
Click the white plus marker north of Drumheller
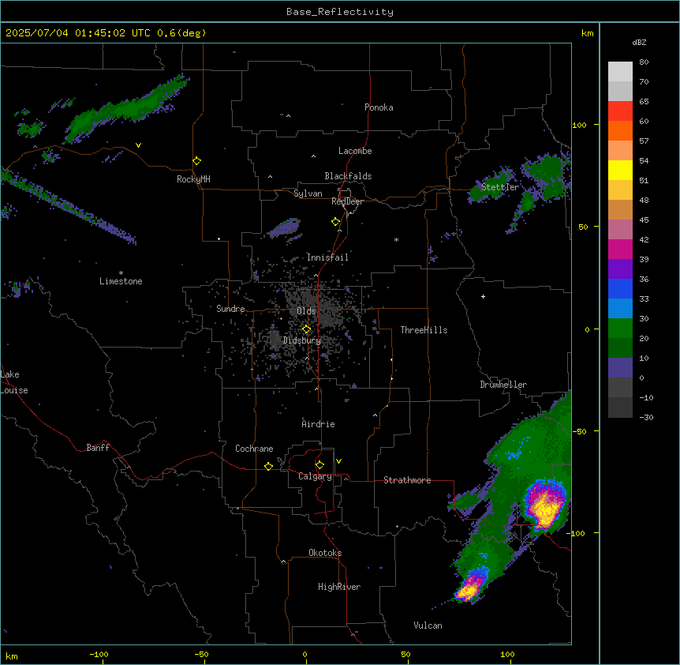point(483,296)
